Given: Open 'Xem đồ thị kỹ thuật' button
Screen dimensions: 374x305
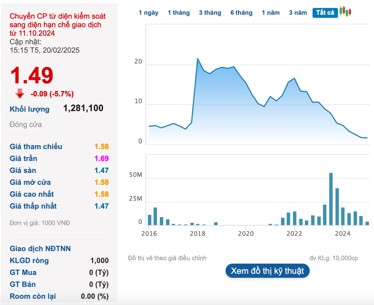Looking at the screenshot, I should (267, 271).
